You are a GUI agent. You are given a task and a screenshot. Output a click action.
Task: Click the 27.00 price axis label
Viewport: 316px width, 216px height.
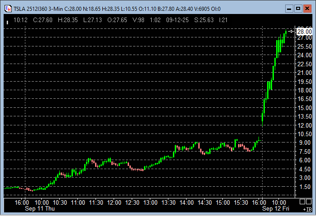(x=305, y=38)
